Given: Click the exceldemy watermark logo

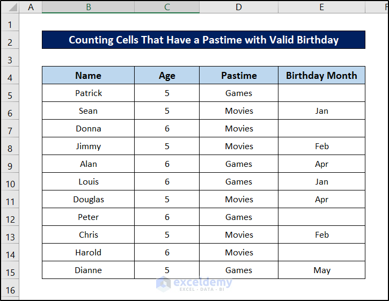Looking at the screenshot, I should (194, 284).
